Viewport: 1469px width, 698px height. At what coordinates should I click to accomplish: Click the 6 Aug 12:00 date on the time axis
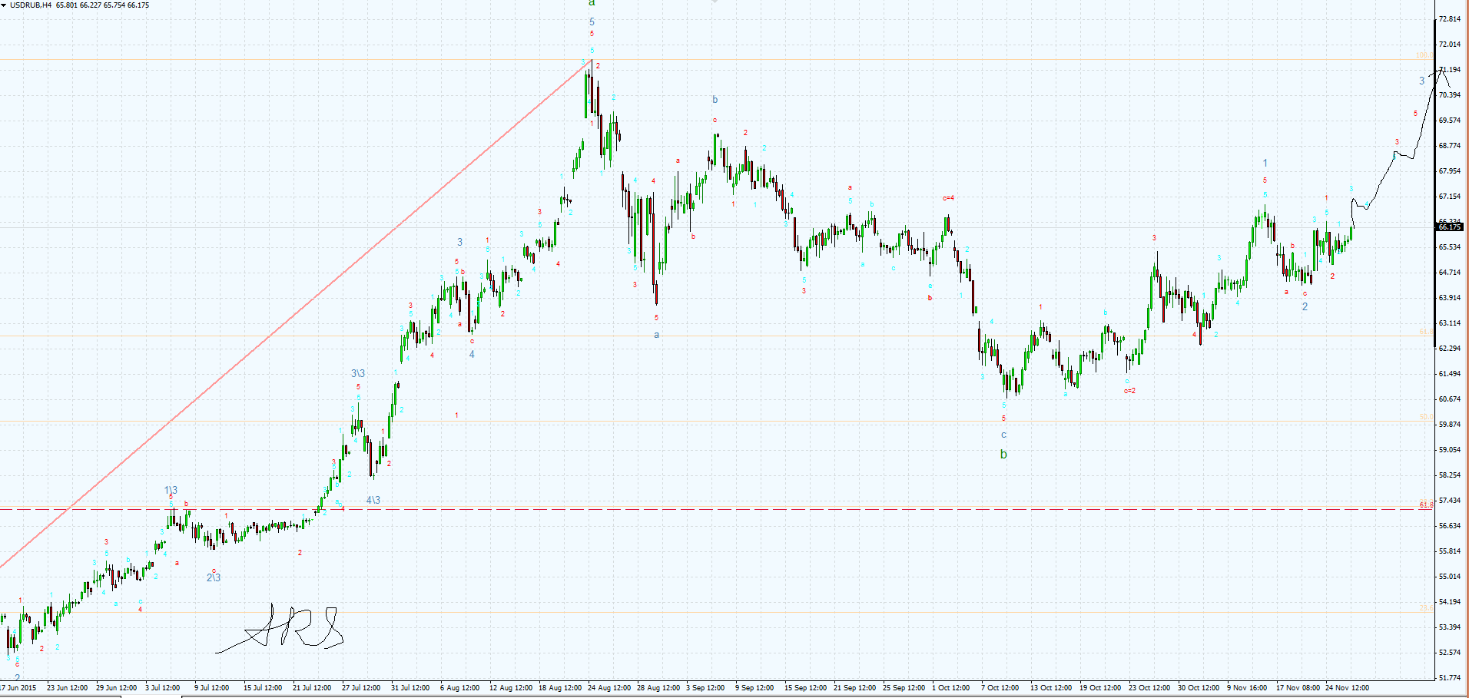(460, 688)
